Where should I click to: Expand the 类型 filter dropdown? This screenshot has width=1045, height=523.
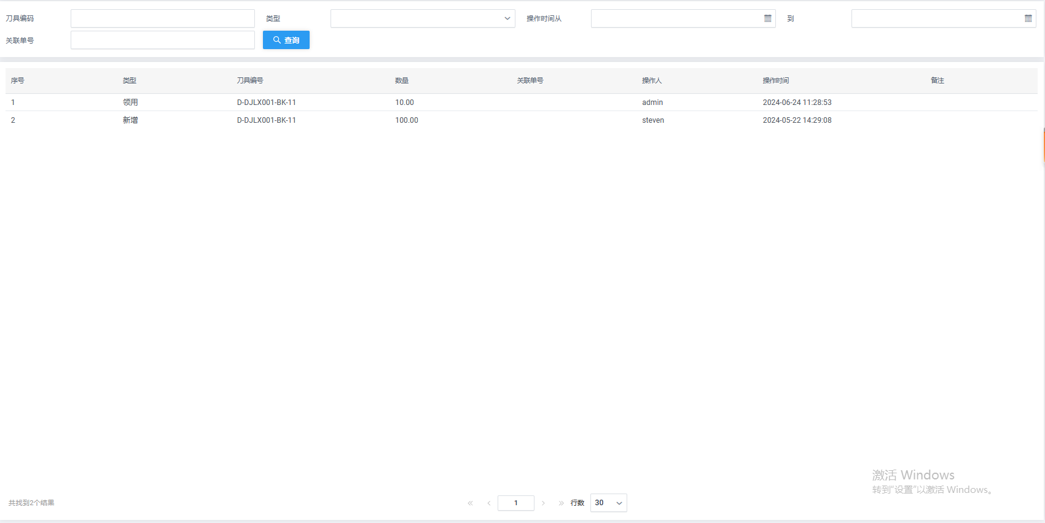[423, 18]
